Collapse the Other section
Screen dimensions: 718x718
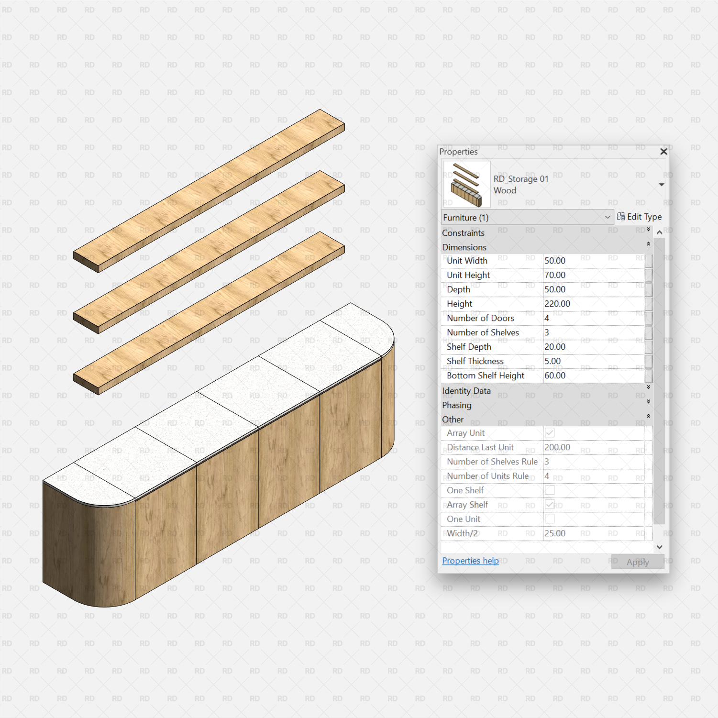(649, 416)
